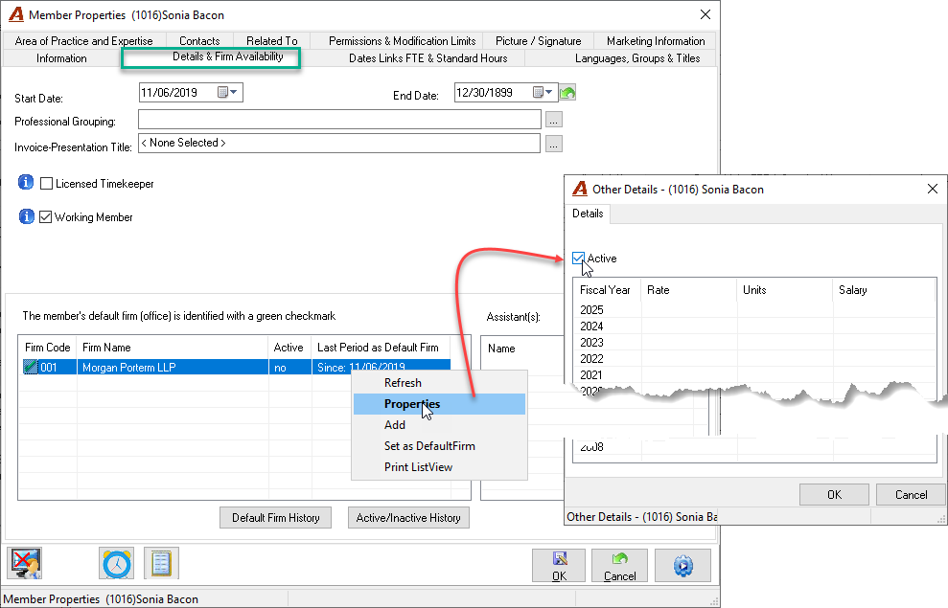Click the blue gear play icon button

point(682,566)
